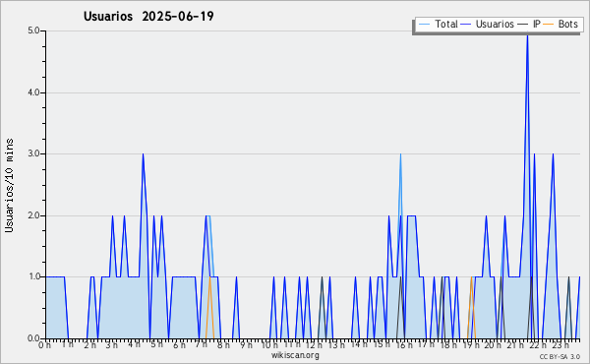
Task: Click the orange Bots peak near 19 h
Action: pos(471,277)
